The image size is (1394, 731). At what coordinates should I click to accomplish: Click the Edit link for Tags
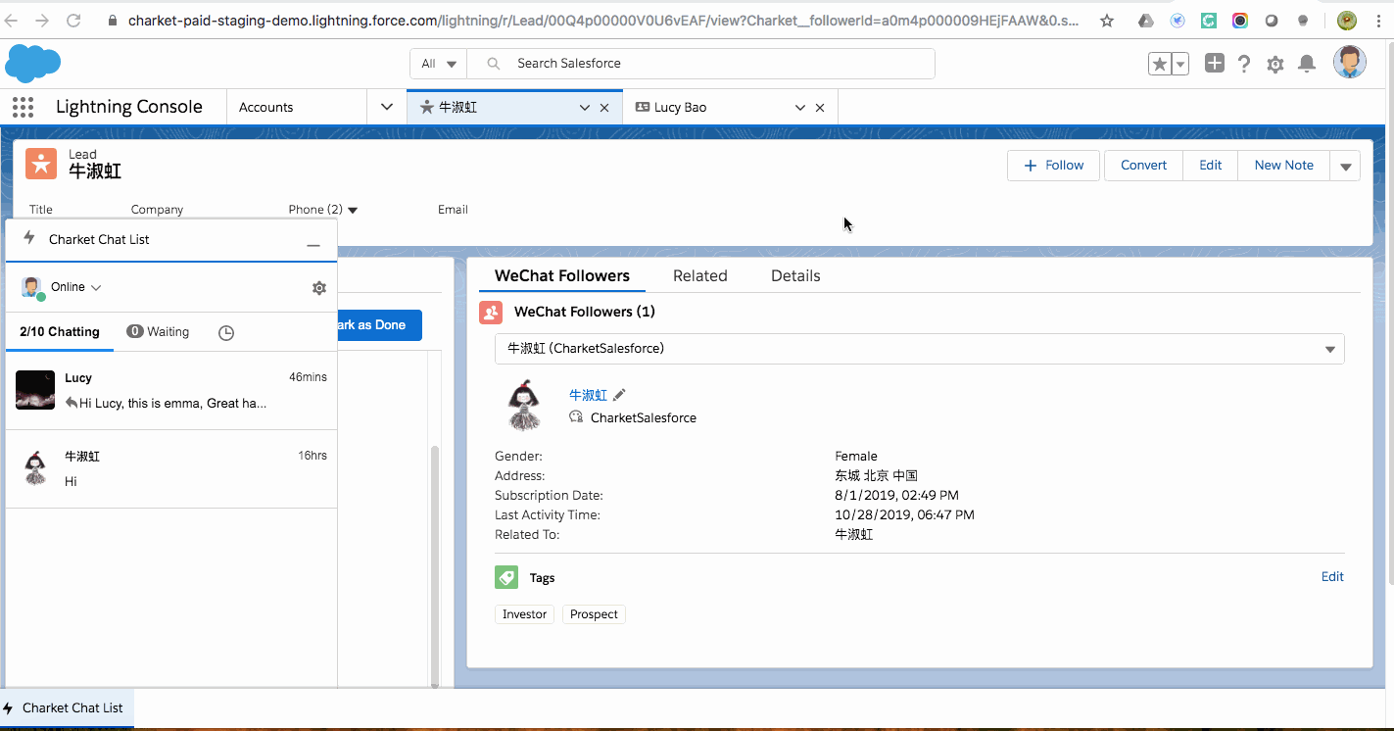coord(1332,577)
